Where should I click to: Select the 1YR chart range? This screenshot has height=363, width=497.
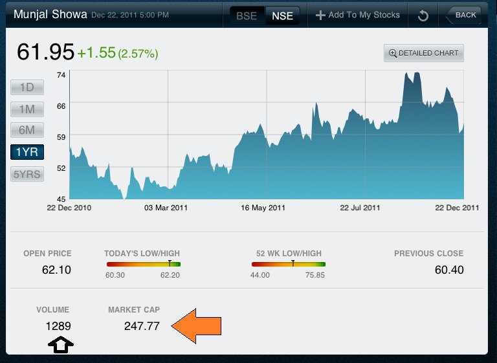tap(27, 152)
